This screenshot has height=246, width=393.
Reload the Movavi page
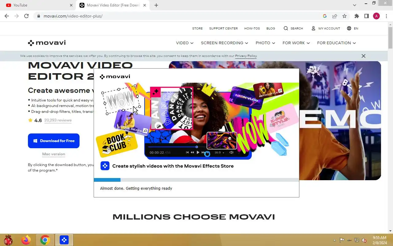[26, 16]
